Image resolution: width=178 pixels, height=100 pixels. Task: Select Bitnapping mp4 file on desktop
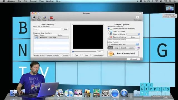[x=170, y=11]
